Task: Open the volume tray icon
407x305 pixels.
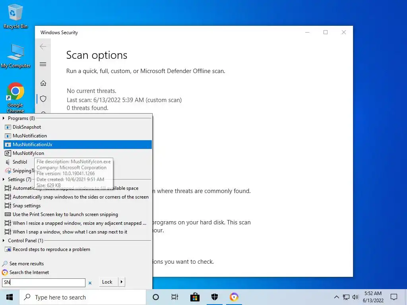Action: click(355, 297)
